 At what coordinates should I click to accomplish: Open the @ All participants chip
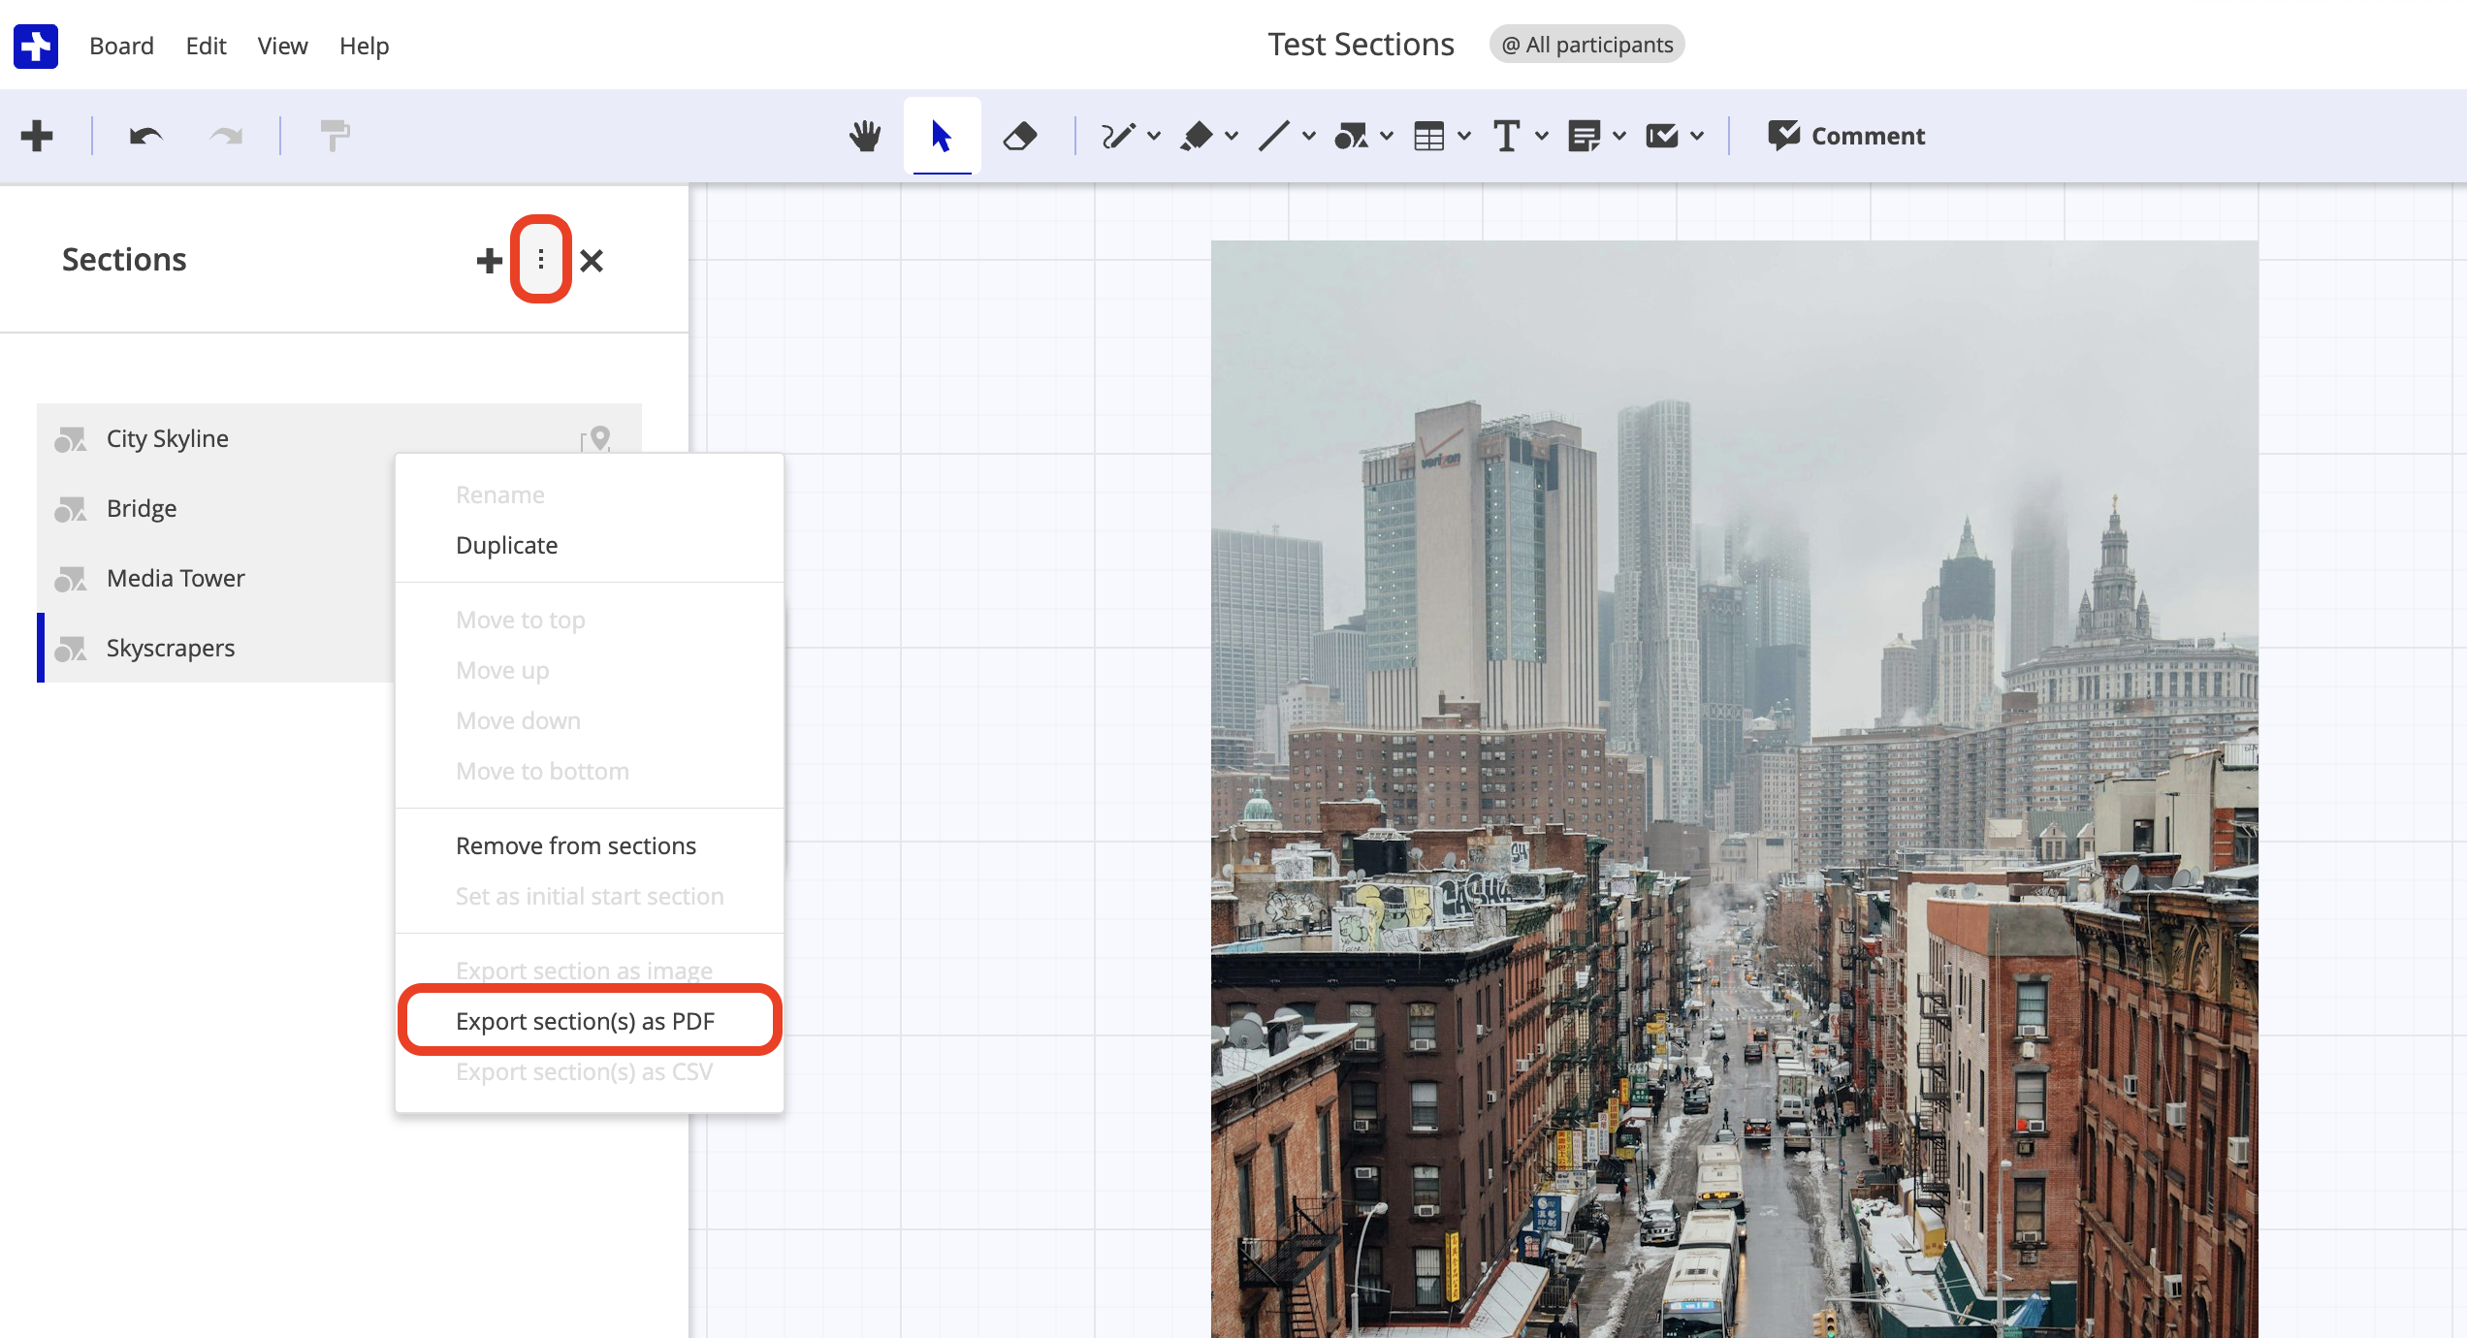pyautogui.click(x=1586, y=44)
